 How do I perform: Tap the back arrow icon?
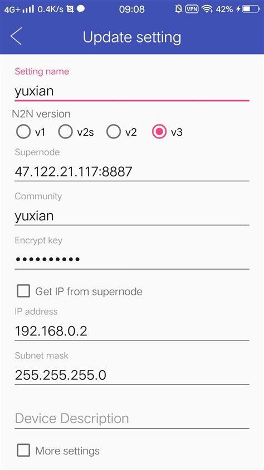[x=16, y=36]
